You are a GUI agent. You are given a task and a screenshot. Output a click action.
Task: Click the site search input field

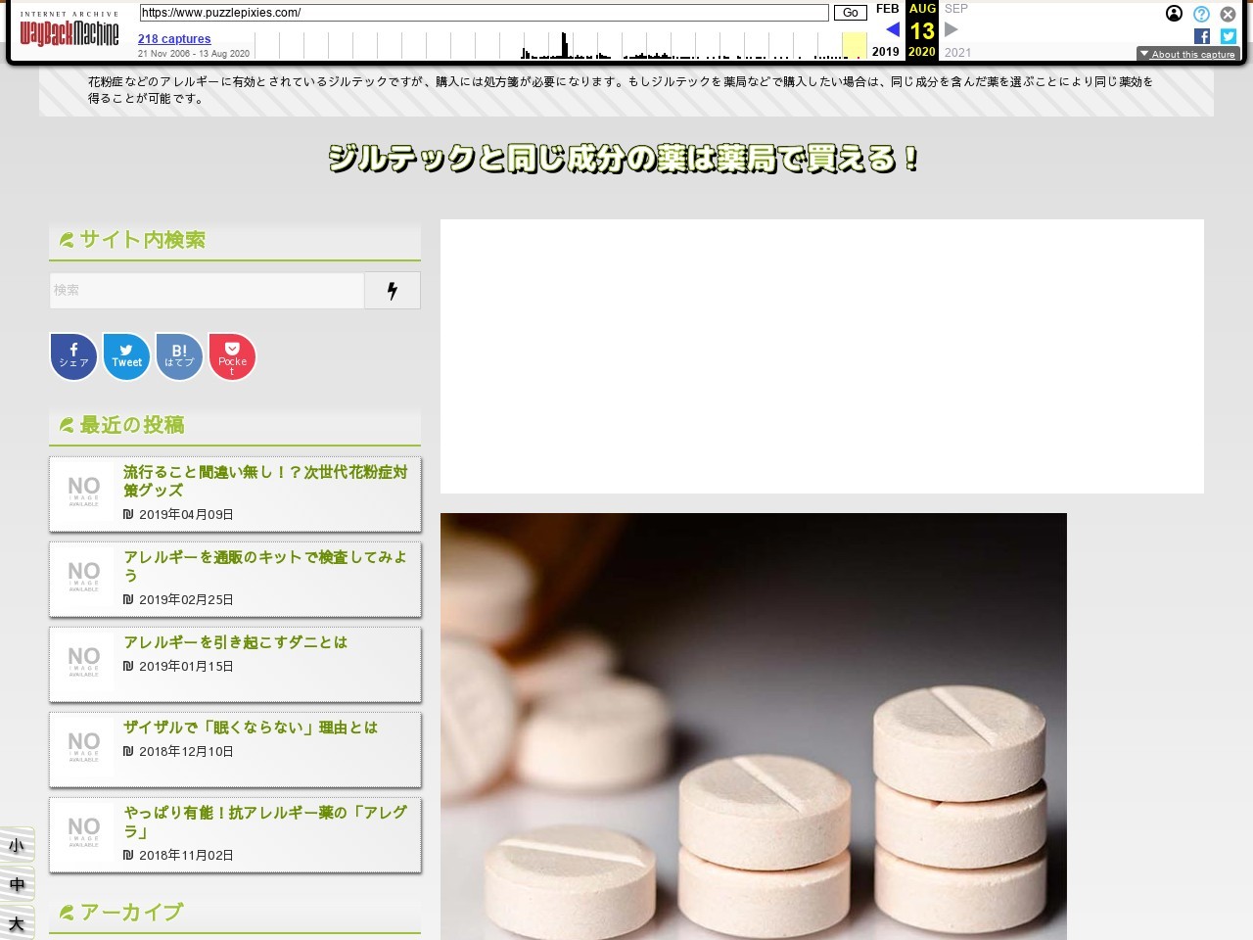click(x=207, y=291)
